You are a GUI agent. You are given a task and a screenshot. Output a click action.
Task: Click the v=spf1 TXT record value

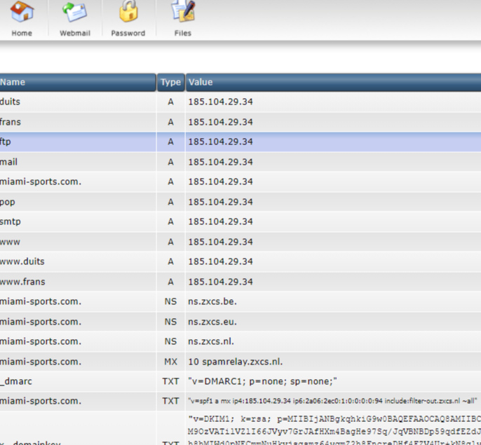[x=332, y=401]
